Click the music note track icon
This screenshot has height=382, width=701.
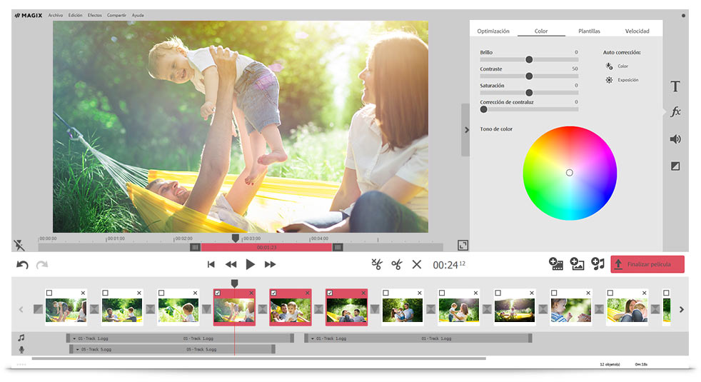21,338
